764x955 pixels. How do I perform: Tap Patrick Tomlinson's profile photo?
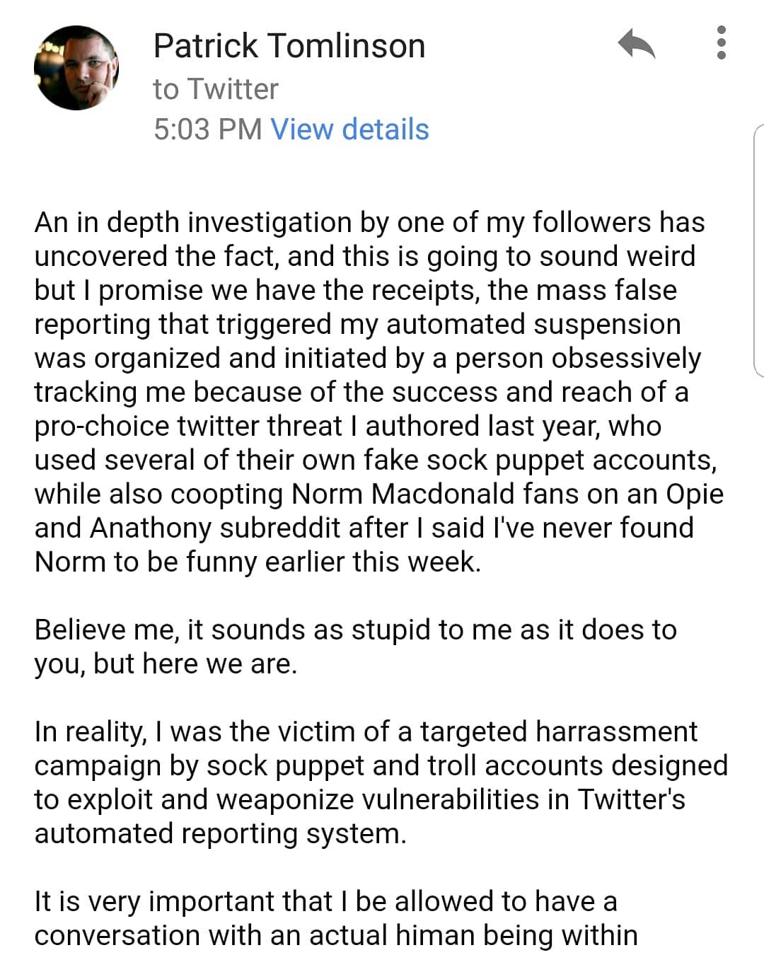[76, 68]
